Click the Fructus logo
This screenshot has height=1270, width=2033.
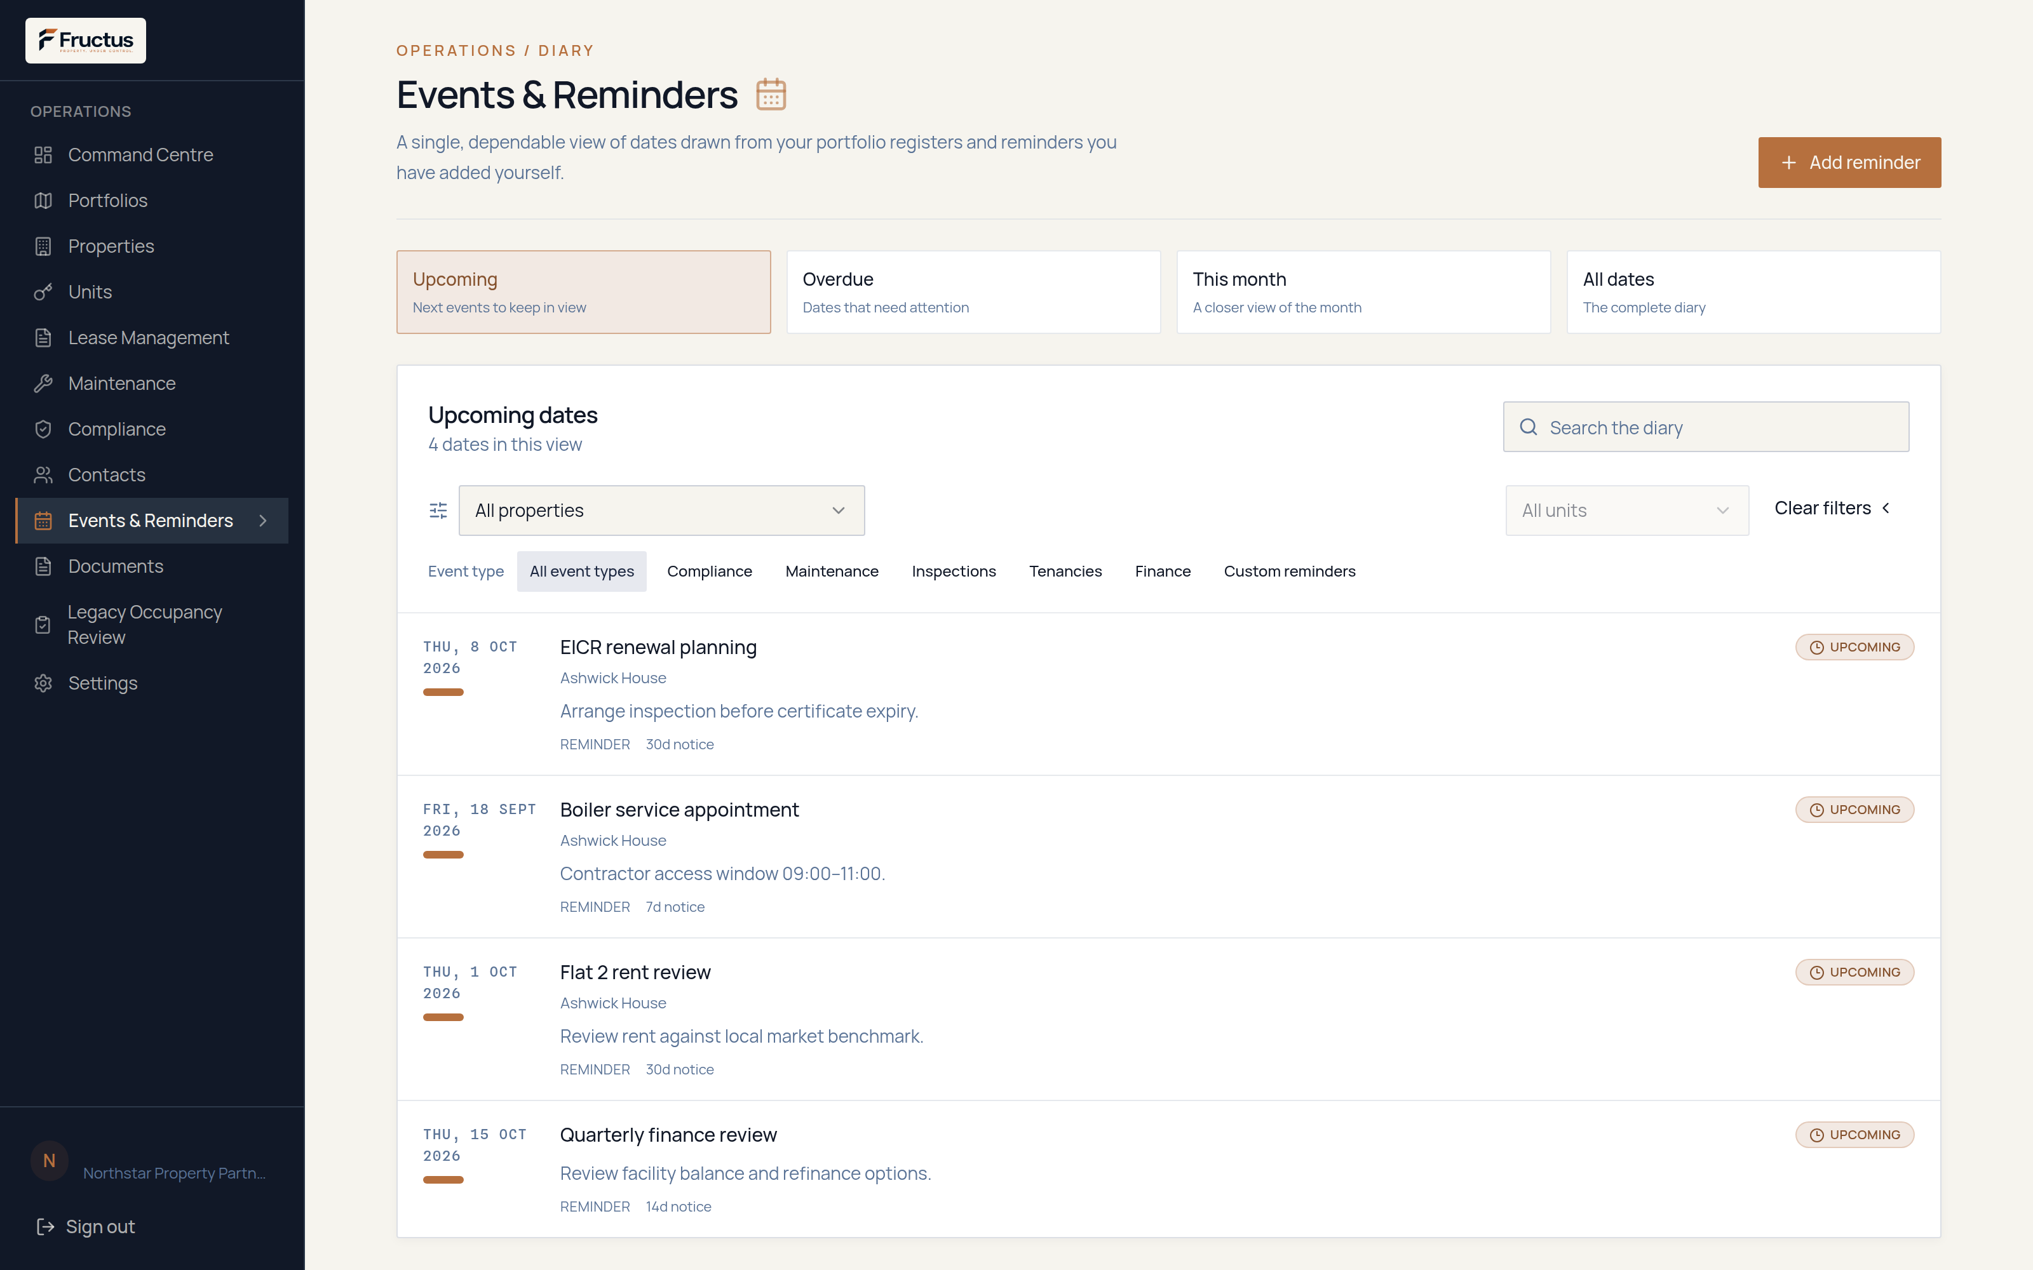(86, 40)
